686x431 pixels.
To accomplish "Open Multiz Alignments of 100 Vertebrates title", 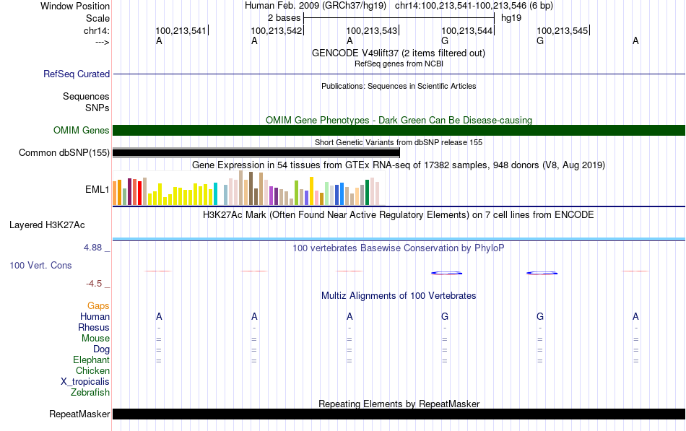I will coord(399,296).
